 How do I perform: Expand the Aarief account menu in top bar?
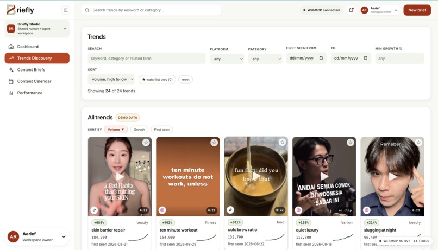[x=396, y=10]
